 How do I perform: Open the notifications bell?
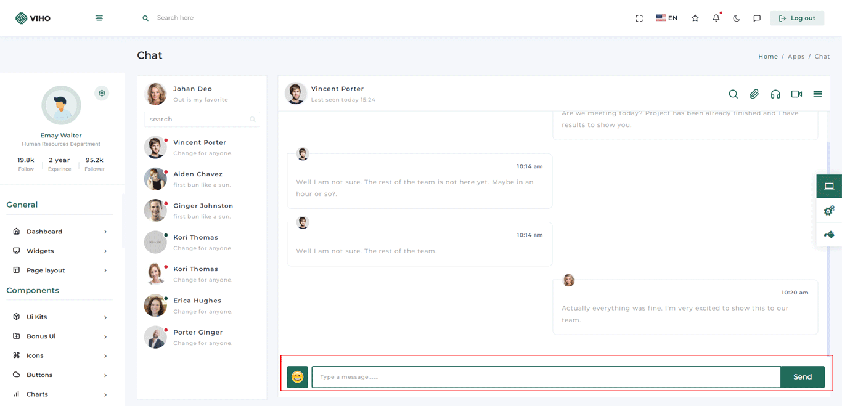(x=716, y=18)
